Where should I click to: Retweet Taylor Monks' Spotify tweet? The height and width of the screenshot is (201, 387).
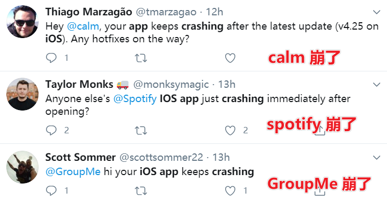pos(141,130)
